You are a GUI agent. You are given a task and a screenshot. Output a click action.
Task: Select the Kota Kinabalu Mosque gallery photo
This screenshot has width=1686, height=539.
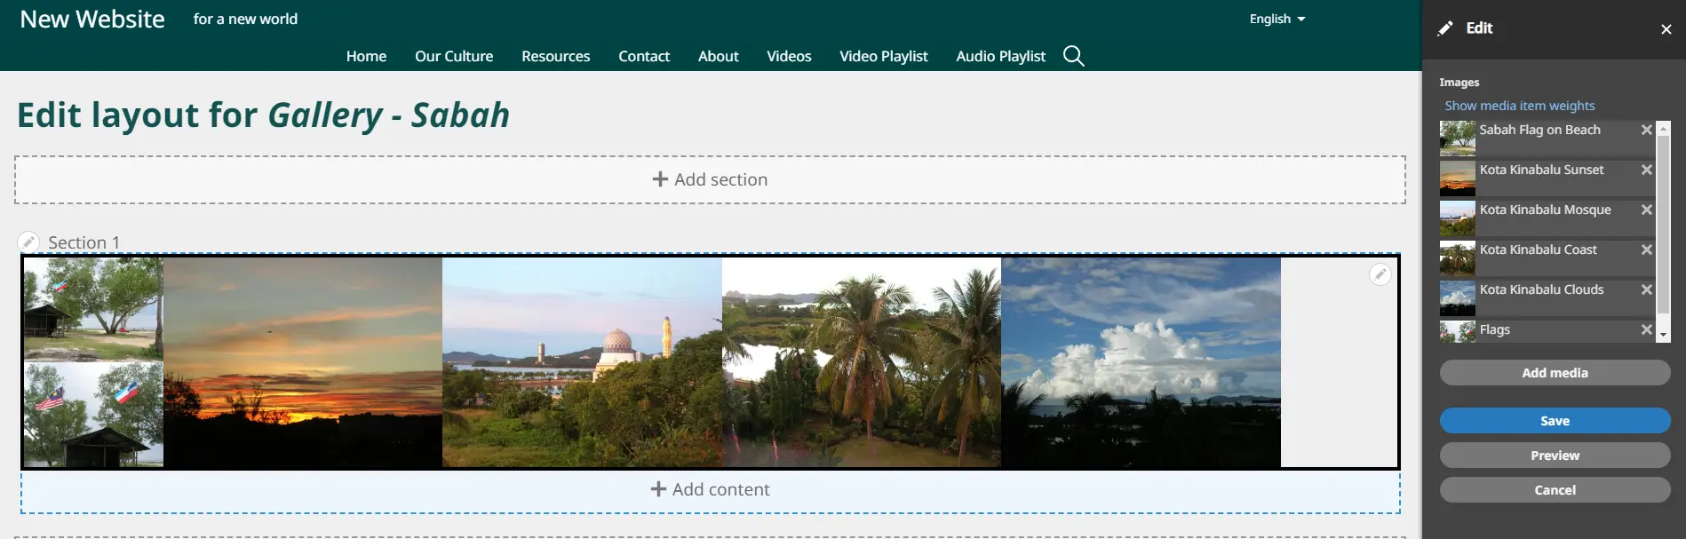coord(582,362)
